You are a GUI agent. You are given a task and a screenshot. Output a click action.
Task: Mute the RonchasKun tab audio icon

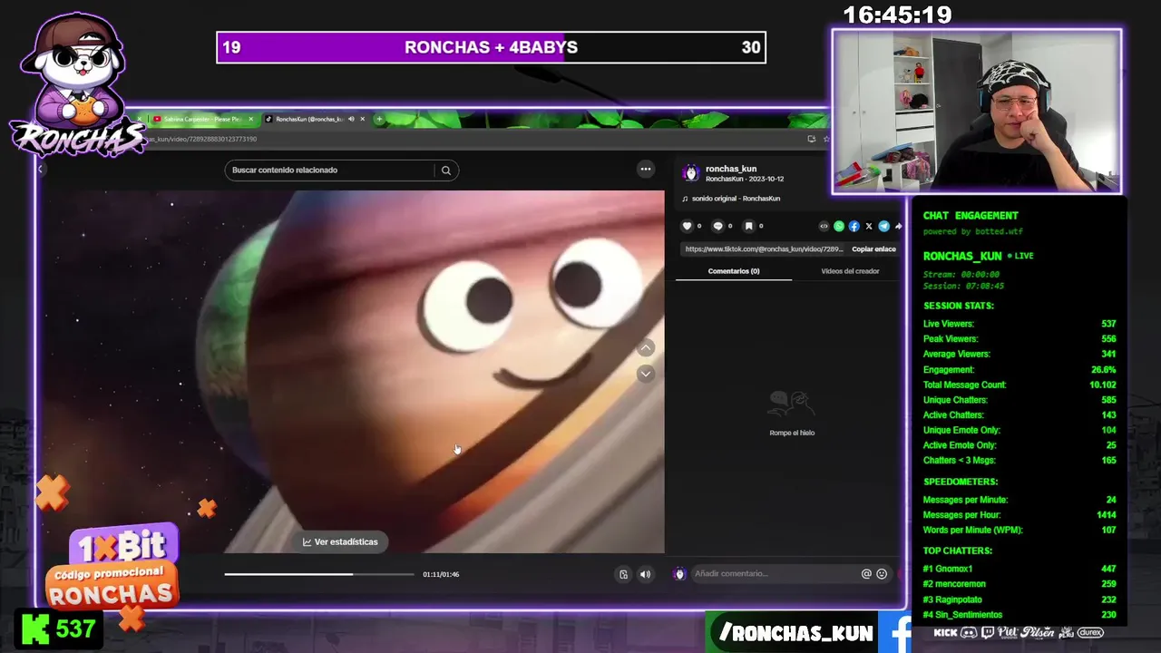pyautogui.click(x=351, y=119)
